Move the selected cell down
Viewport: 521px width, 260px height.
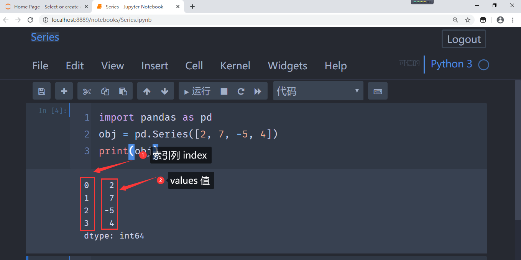click(x=164, y=91)
